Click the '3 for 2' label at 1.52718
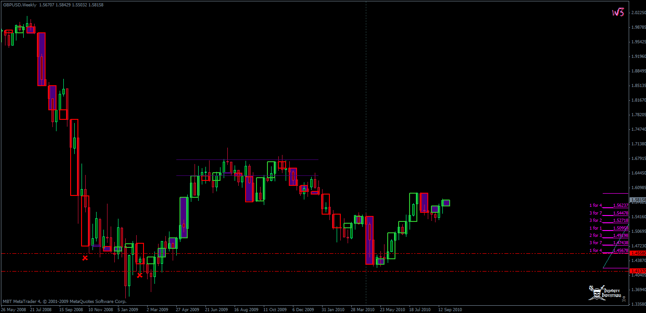This screenshot has width=646, height=313. pyautogui.click(x=595, y=220)
